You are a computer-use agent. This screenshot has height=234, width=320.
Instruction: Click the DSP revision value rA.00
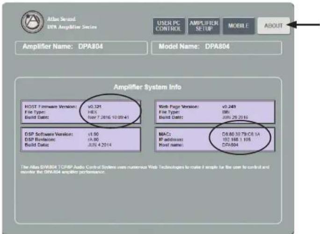pyautogui.click(x=93, y=140)
